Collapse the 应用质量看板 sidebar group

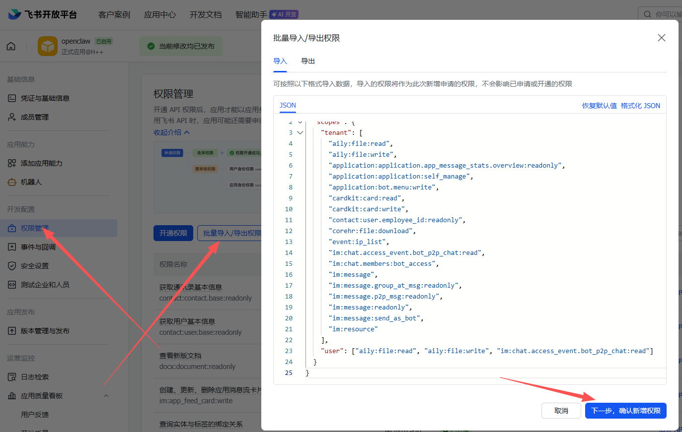pos(106,395)
